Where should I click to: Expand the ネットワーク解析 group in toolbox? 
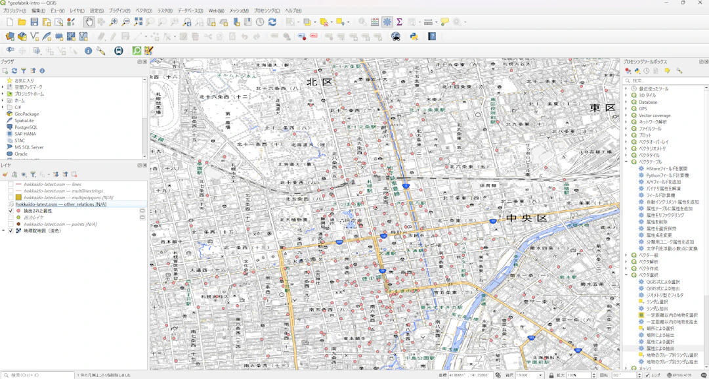click(x=626, y=122)
